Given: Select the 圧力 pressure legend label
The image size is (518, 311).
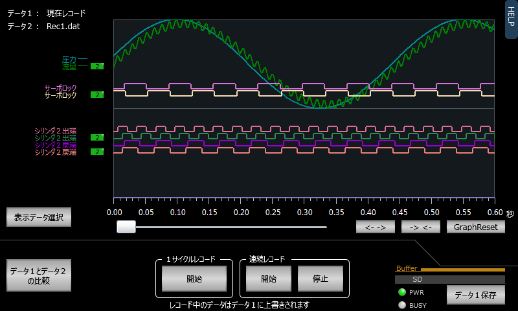Looking at the screenshot, I should (x=70, y=59).
